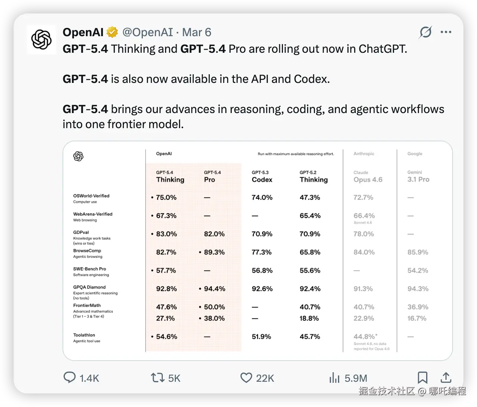Click the 1.4K reply count
477x407 pixels.
[89, 378]
